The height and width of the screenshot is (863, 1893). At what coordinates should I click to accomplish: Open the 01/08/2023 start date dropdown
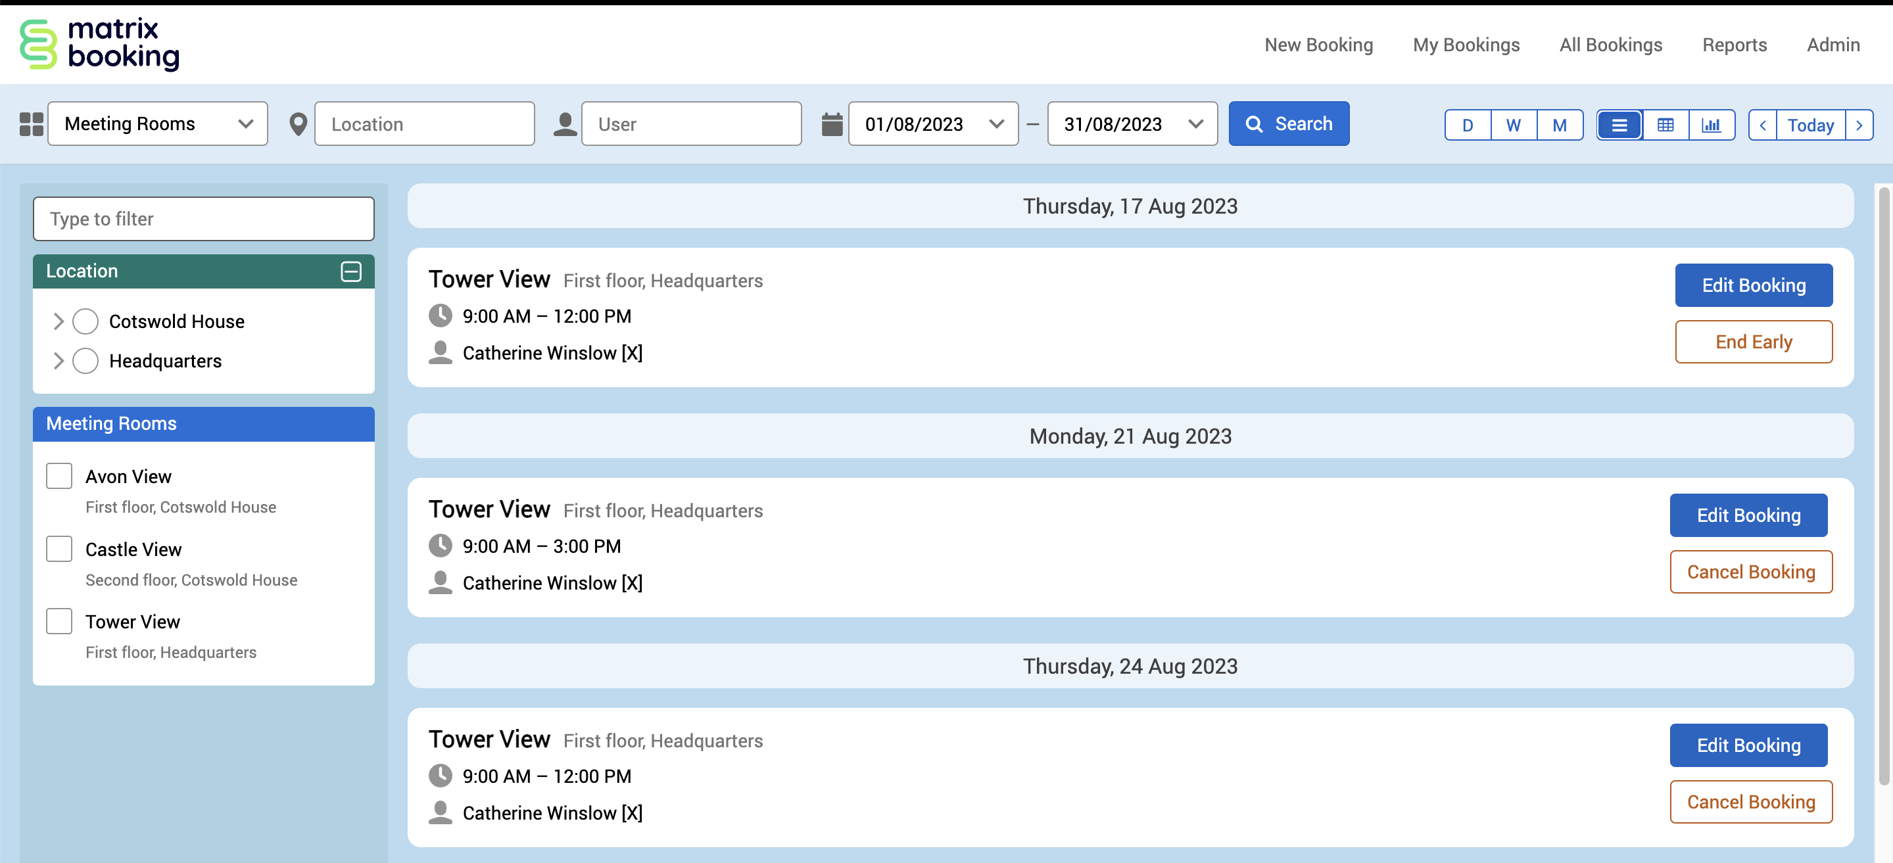[x=932, y=124]
